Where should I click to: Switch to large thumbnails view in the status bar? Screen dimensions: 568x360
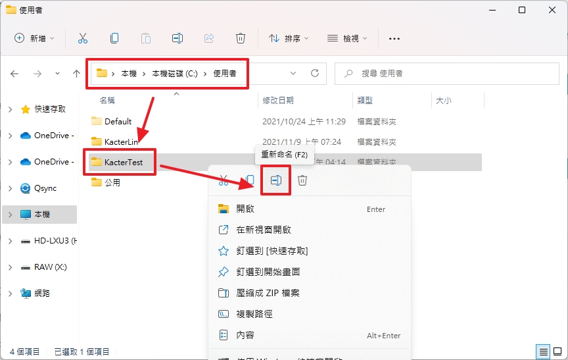pos(557,351)
